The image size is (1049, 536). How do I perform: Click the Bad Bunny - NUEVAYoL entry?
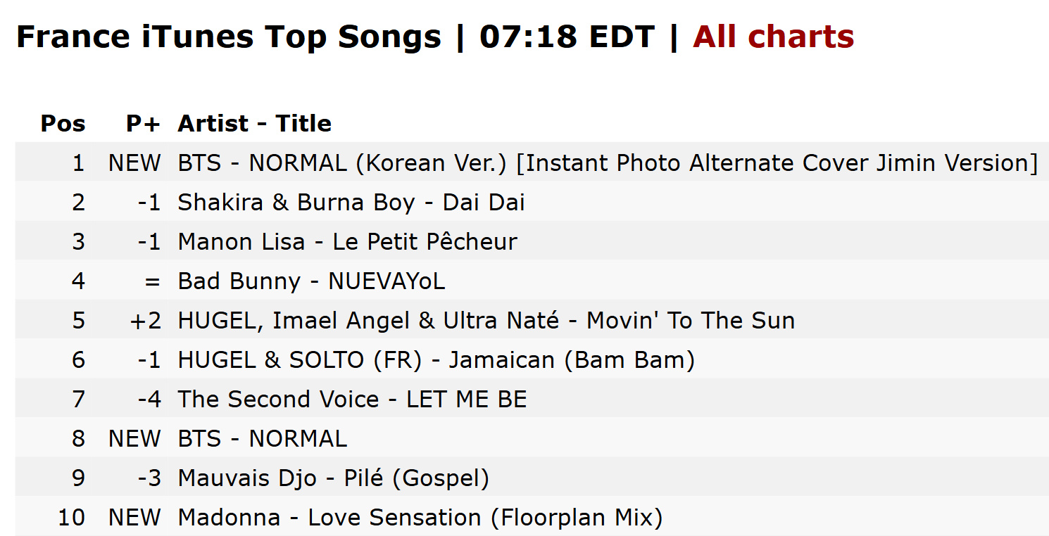311,281
